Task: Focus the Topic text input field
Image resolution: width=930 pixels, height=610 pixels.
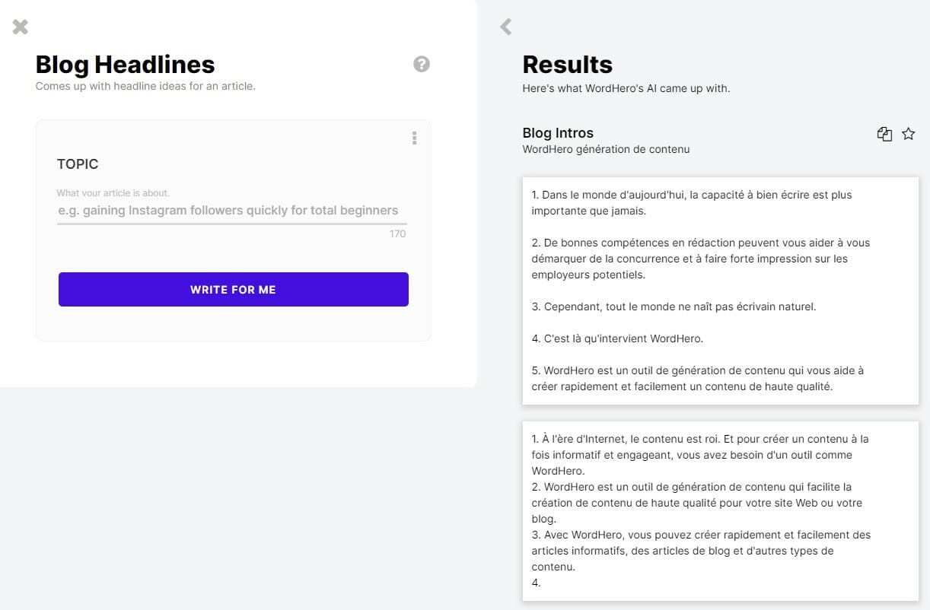Action: pos(232,211)
